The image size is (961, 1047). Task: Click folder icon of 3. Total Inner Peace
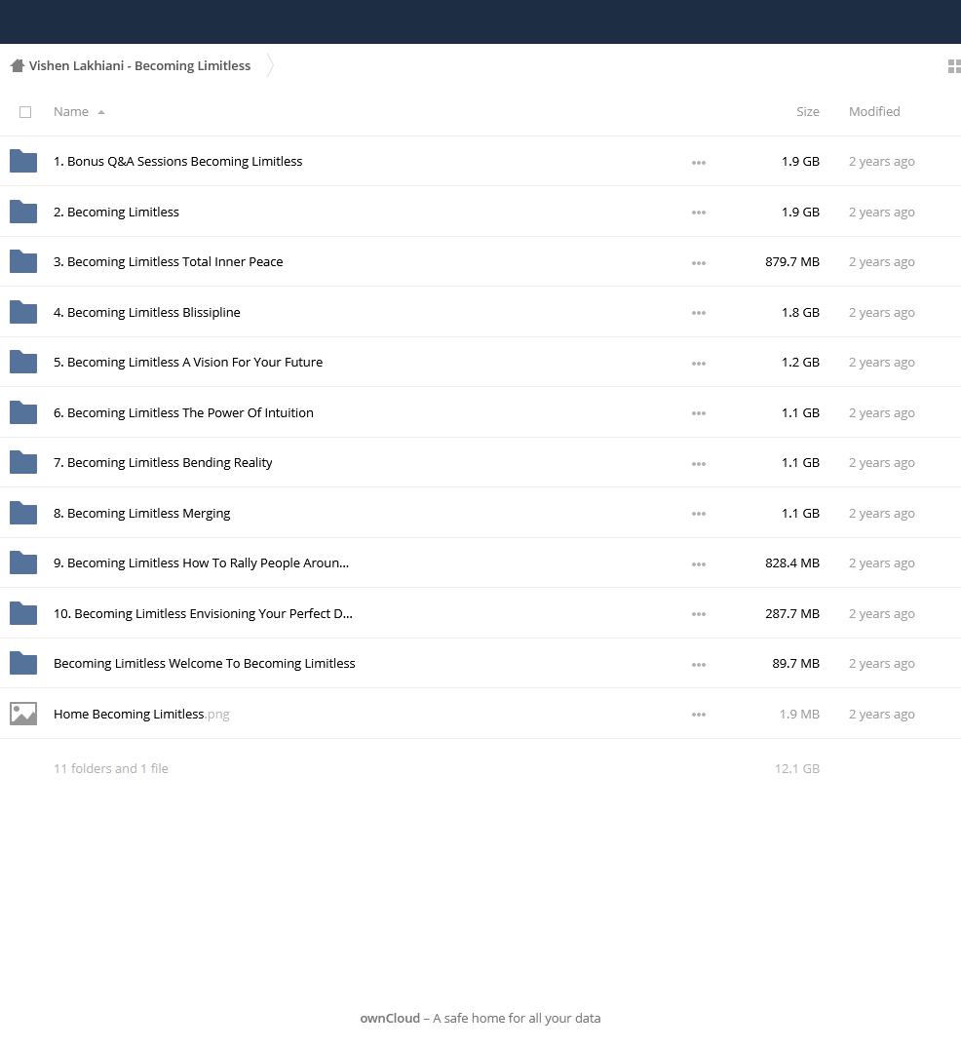(x=23, y=261)
